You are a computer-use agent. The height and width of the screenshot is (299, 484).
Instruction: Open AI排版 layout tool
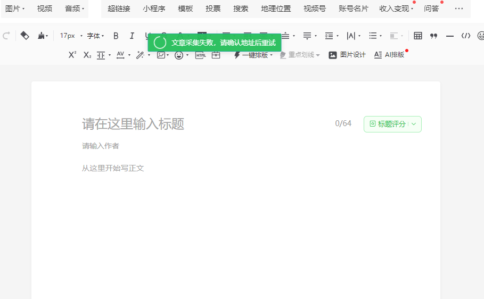tap(389, 55)
